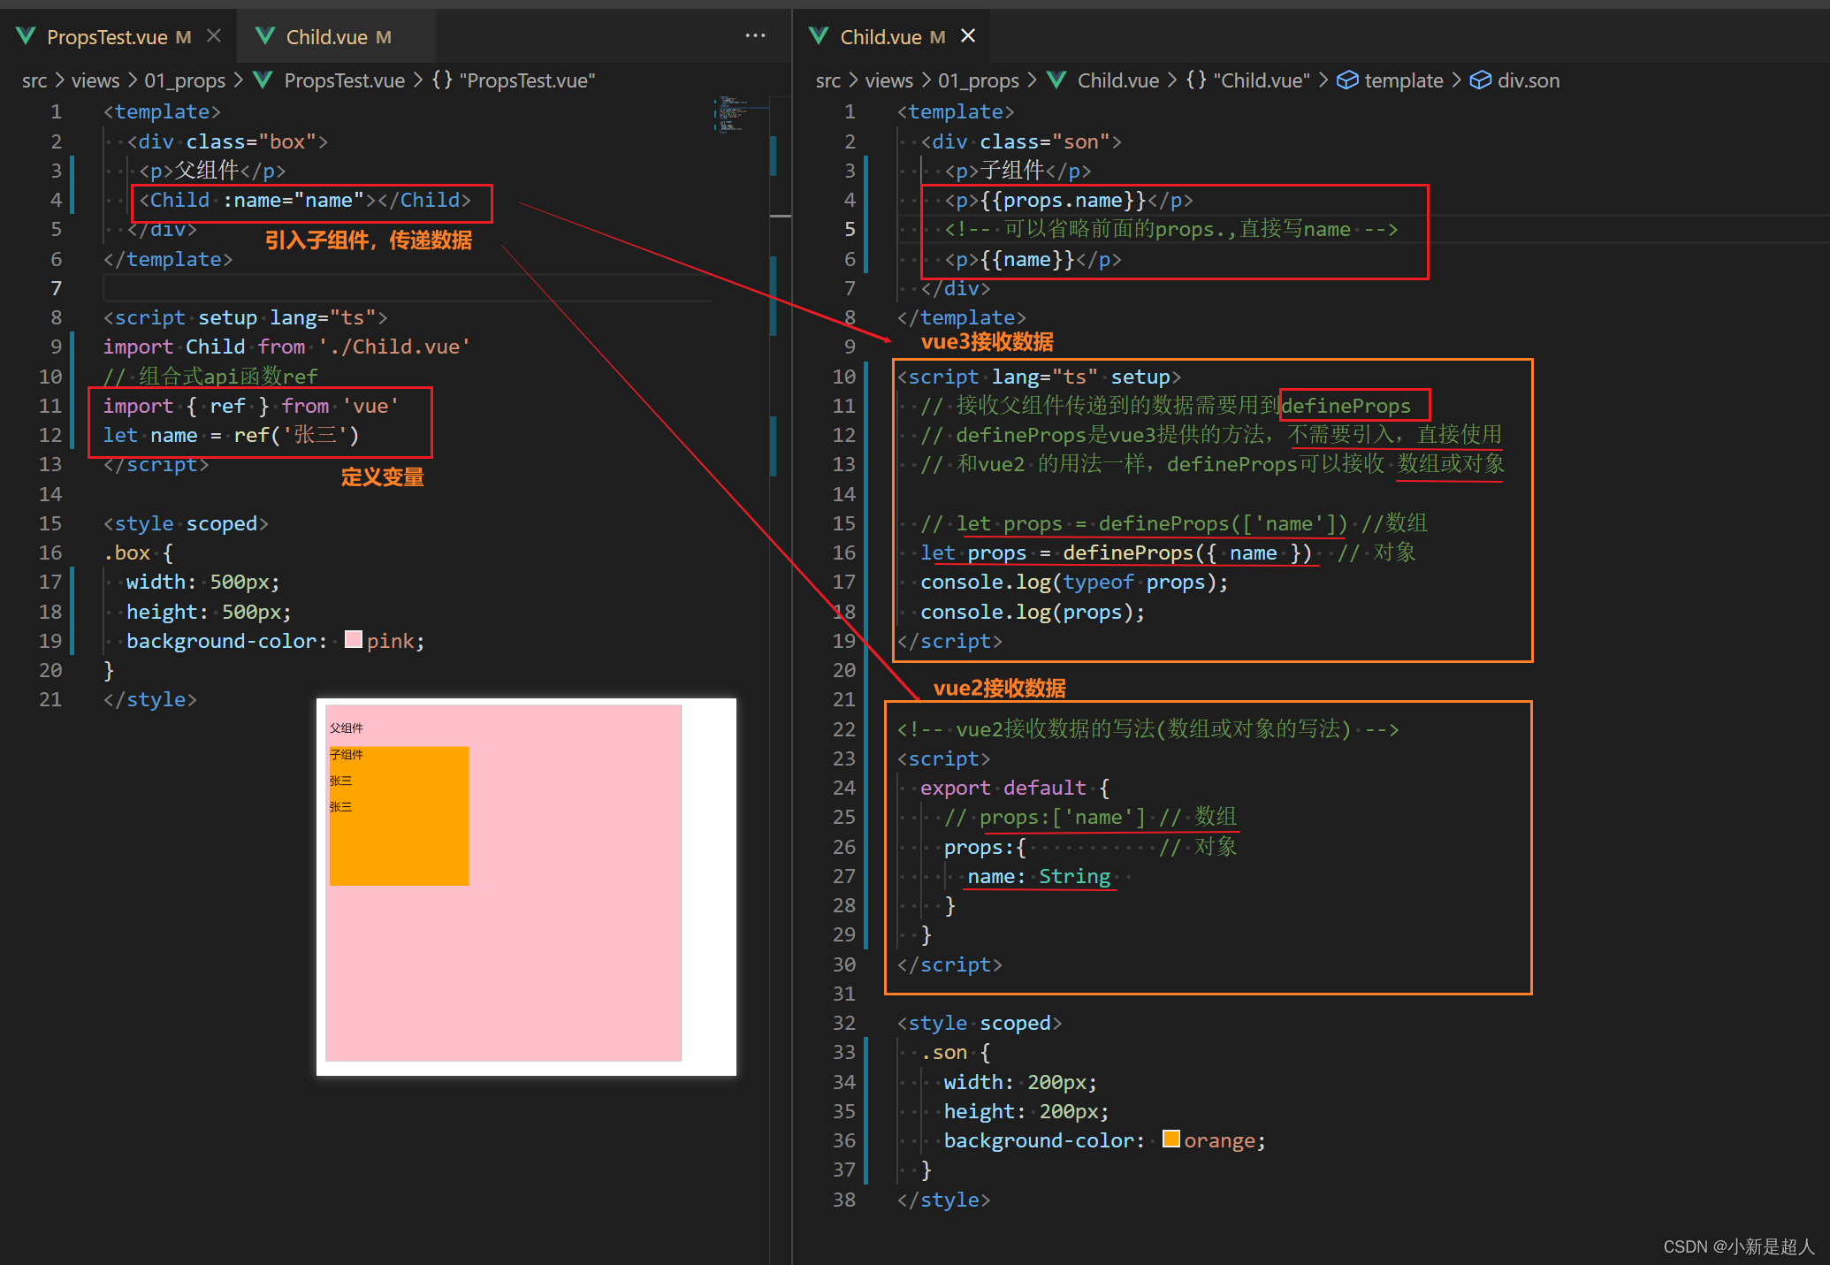Viewport: 1830px width, 1265px height.
Task: Open 'views' in left breadcrumb
Action: 95,80
